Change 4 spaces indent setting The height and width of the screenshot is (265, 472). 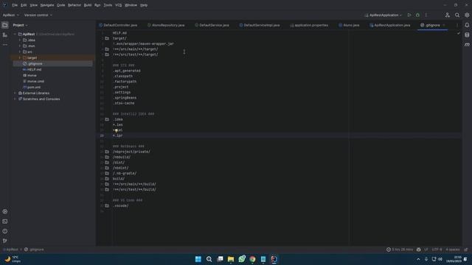[x=453, y=250]
